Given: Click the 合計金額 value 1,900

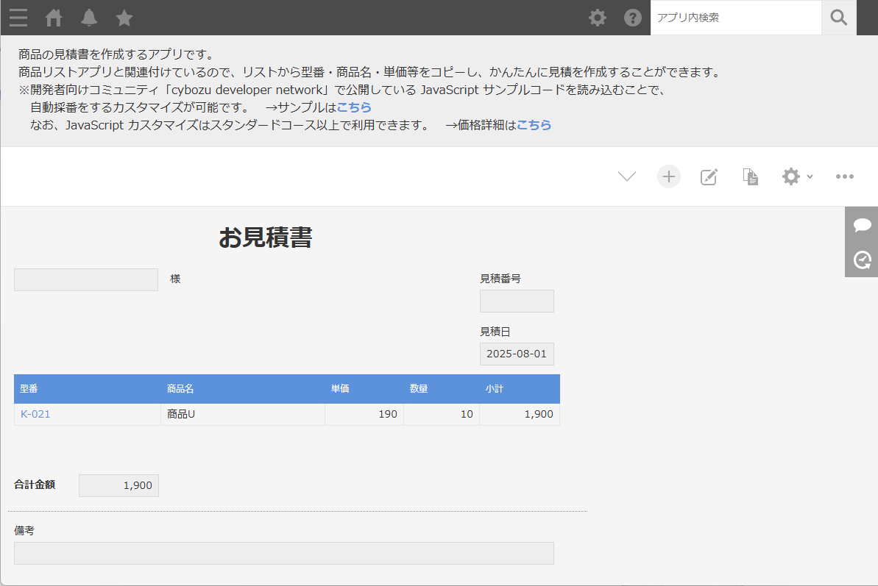Looking at the screenshot, I should tap(118, 485).
